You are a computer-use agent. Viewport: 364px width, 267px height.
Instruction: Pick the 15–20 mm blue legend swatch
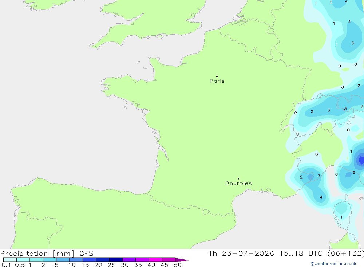(x=90, y=260)
